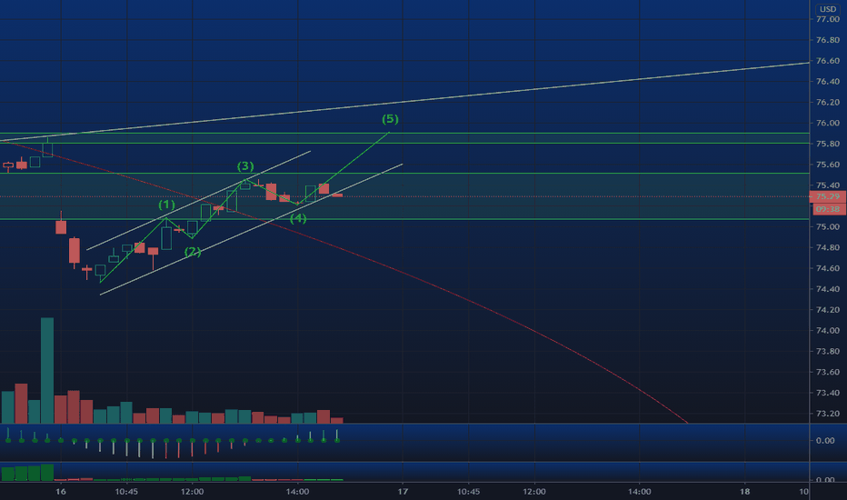Click the USD currency label
The width and height of the screenshot is (847, 500).
pyautogui.click(x=828, y=9)
